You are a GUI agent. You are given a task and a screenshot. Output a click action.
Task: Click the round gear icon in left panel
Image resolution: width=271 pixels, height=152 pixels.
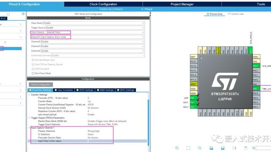pos(23,14)
